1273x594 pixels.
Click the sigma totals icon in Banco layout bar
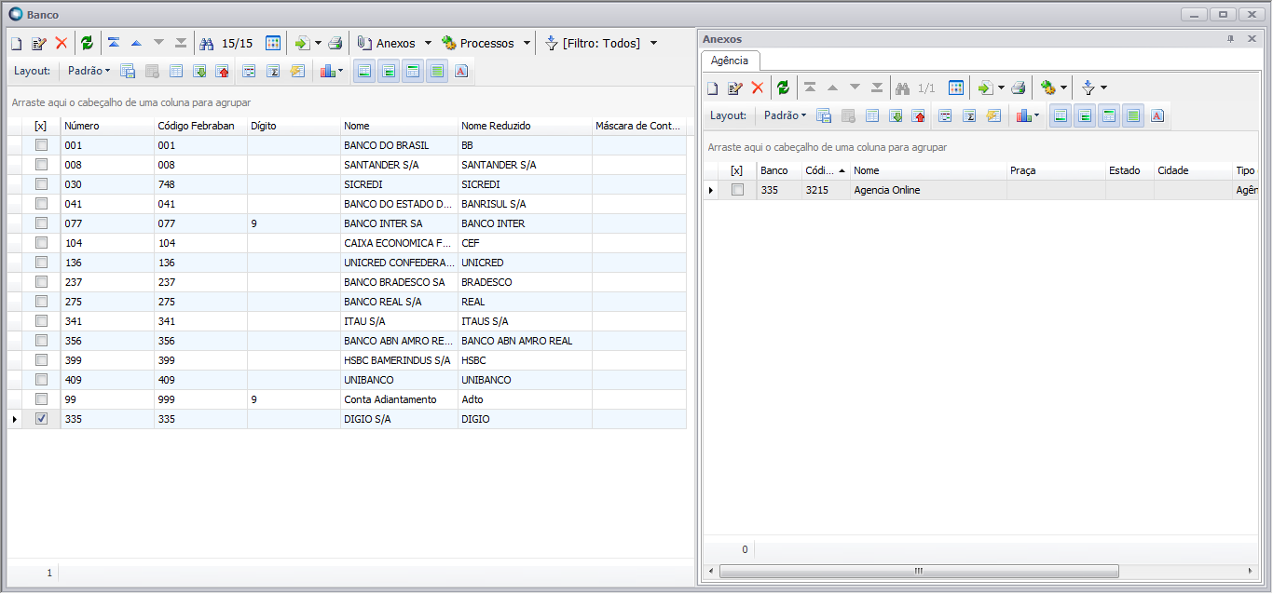pos(273,71)
